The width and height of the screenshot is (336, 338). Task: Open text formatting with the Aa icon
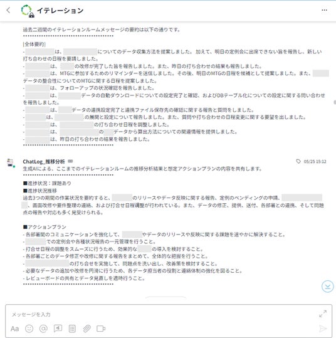(x=14, y=329)
